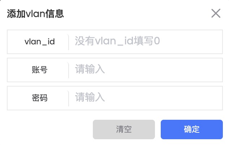
Task: Place cursor in the account (账号) text field
Action: [x=144, y=70]
